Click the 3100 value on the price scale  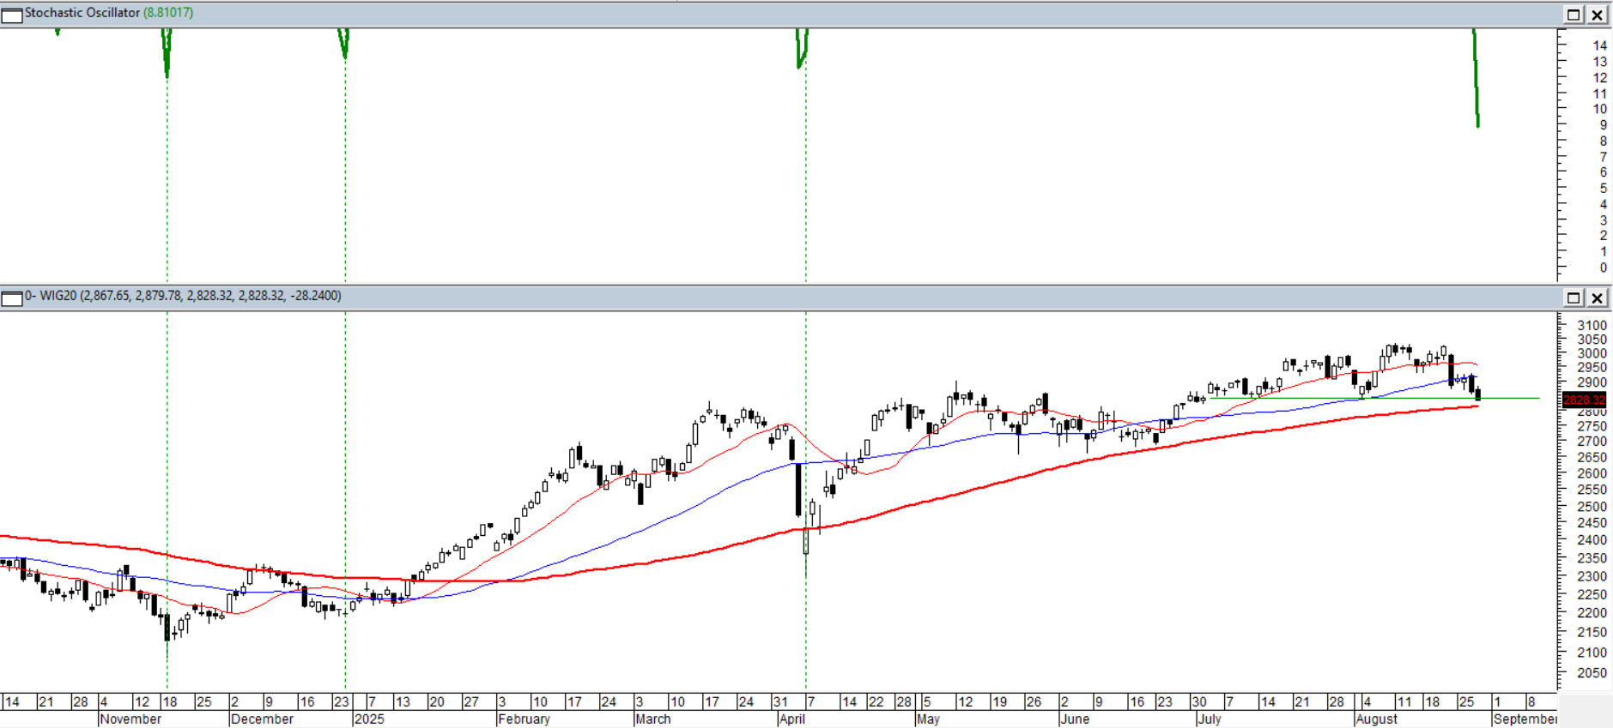pyautogui.click(x=1592, y=326)
